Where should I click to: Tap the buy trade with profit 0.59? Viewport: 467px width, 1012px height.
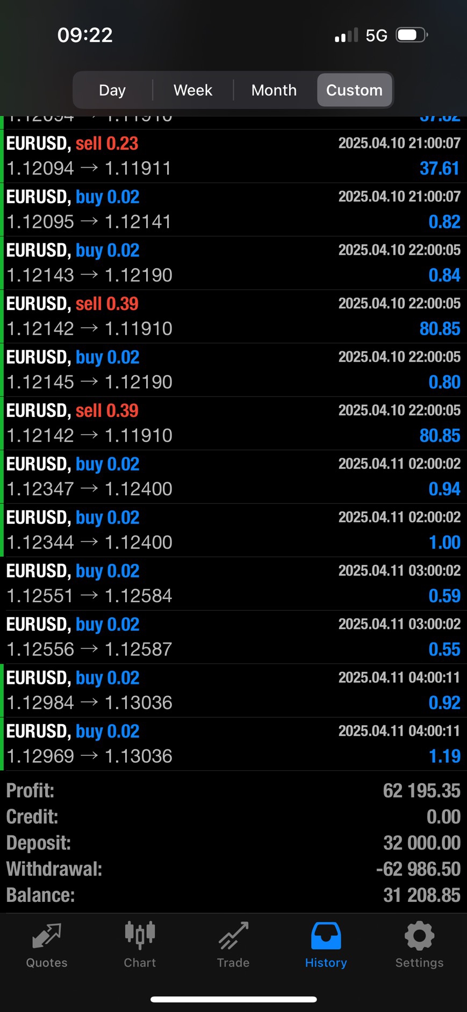(233, 583)
